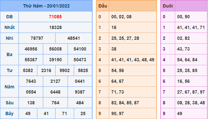Click fourth prize number 2316

[46, 70]
